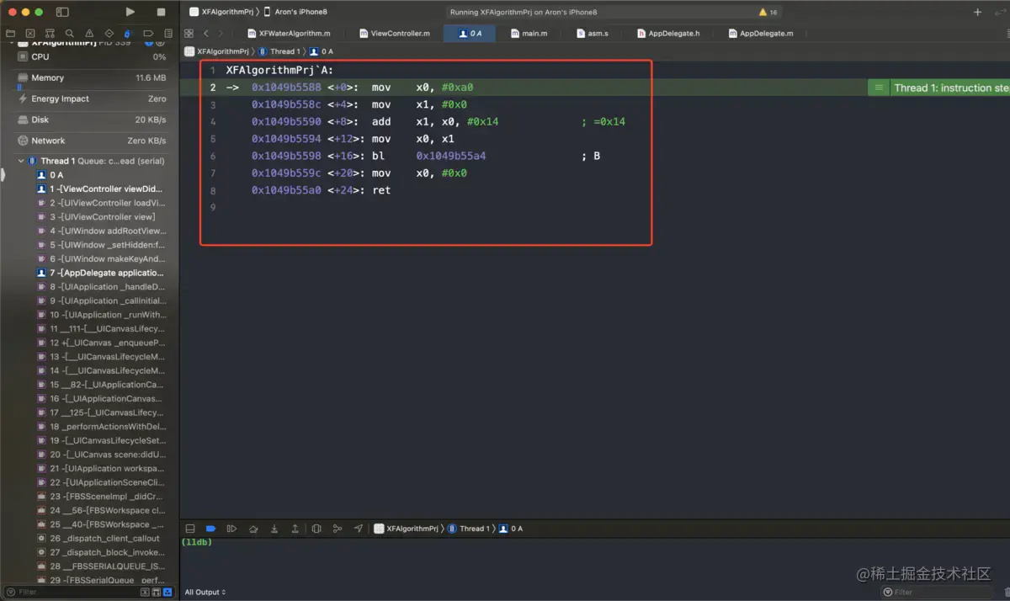
Task: Switch to XFWaterAlgorithm.m tab
Action: pyautogui.click(x=289, y=34)
